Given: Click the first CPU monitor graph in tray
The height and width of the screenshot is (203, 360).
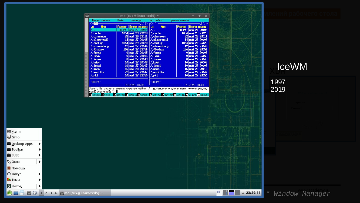Looking at the screenshot, I should tap(226, 193).
